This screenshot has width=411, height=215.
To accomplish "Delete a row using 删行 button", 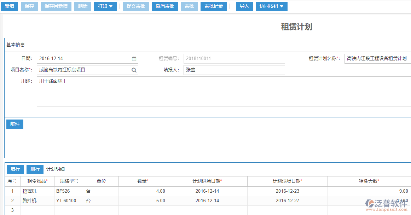I will pos(35,169).
